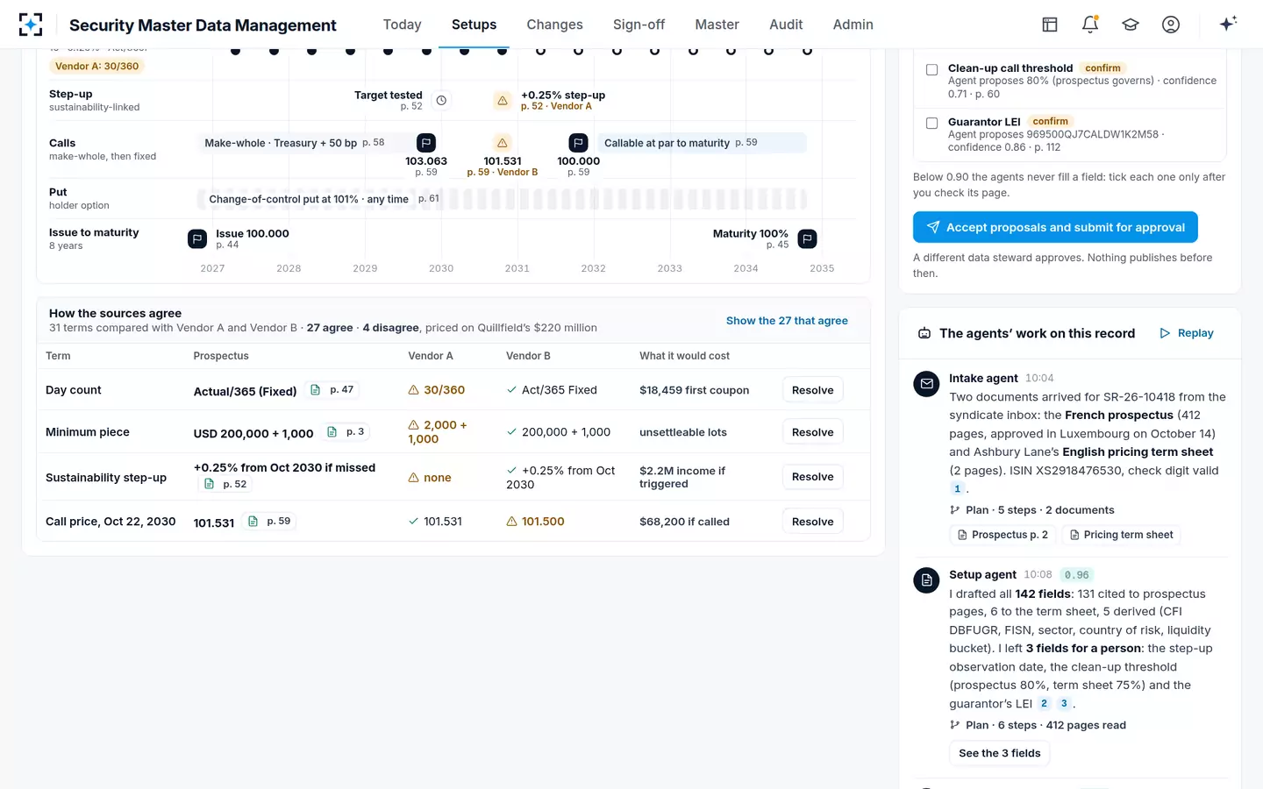This screenshot has height=789, width=1263.
Task: Click citation 3 in Setup agent message
Action: tap(1063, 703)
